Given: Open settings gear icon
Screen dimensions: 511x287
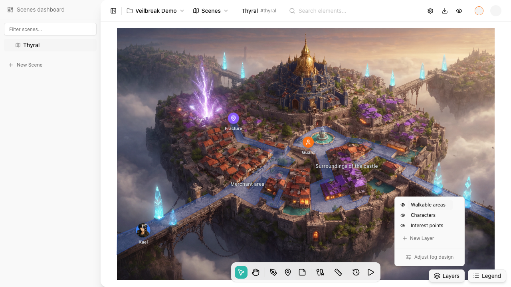Looking at the screenshot, I should coord(430,11).
